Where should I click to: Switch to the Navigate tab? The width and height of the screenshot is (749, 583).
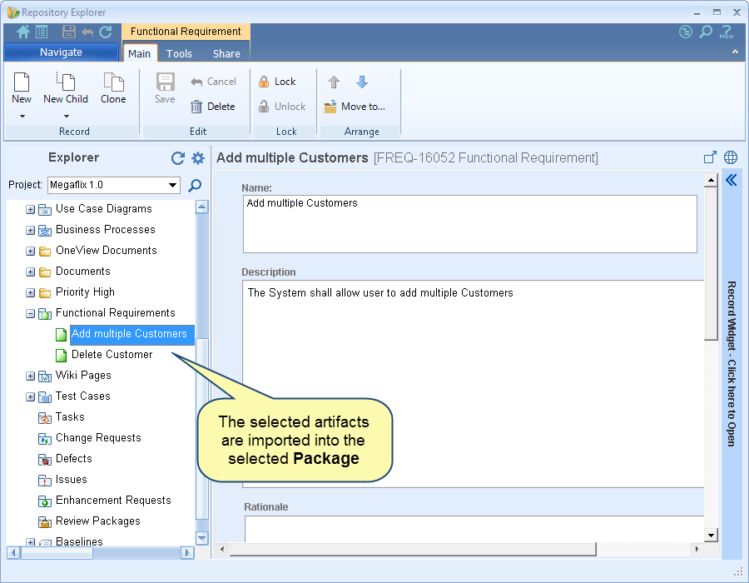click(x=61, y=52)
